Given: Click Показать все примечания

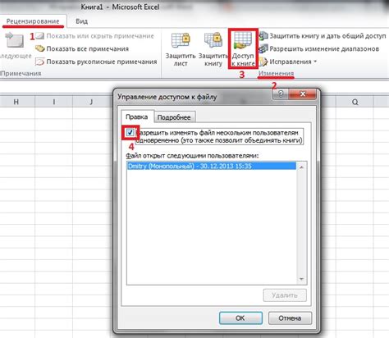Looking at the screenshot, I should coord(82,48).
